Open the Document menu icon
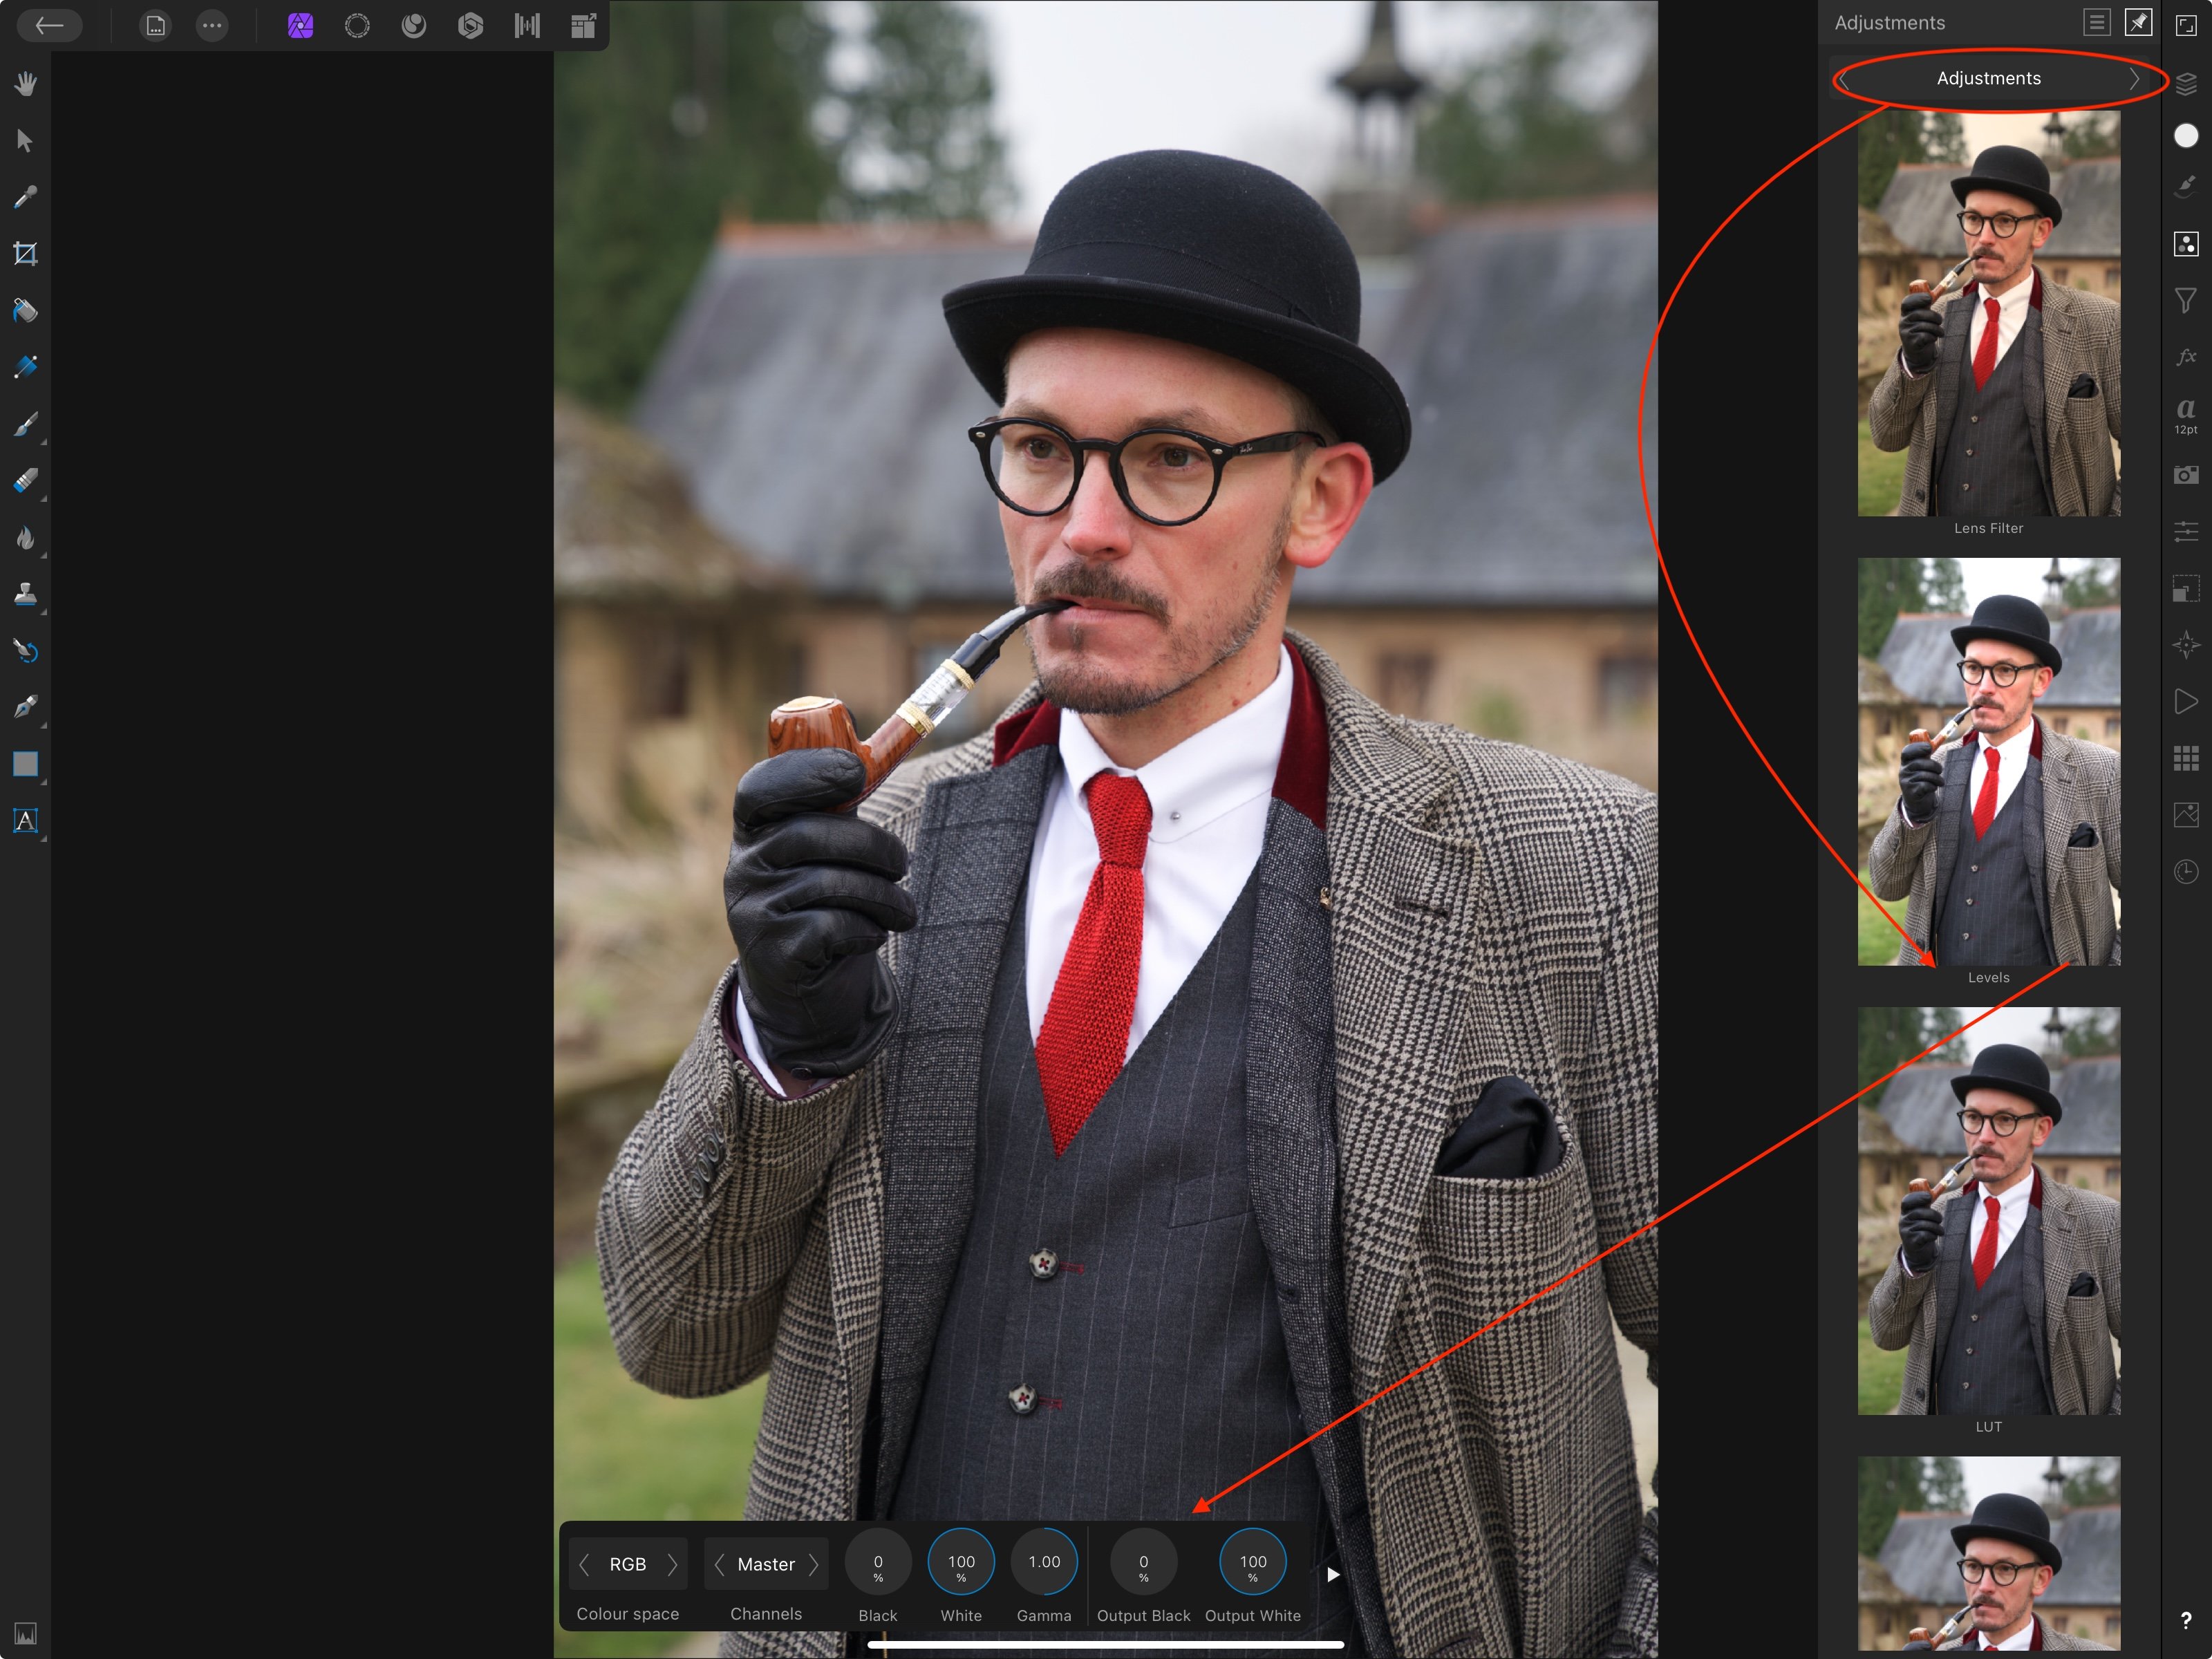Screen dimensions: 2212x1659 pos(155,25)
